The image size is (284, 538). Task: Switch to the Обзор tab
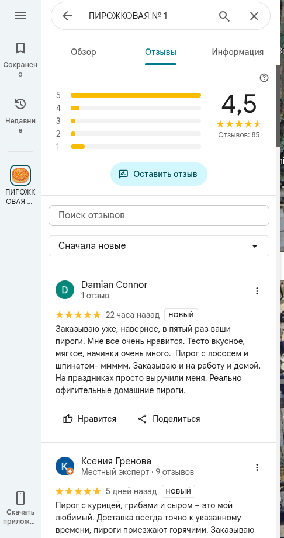84,52
